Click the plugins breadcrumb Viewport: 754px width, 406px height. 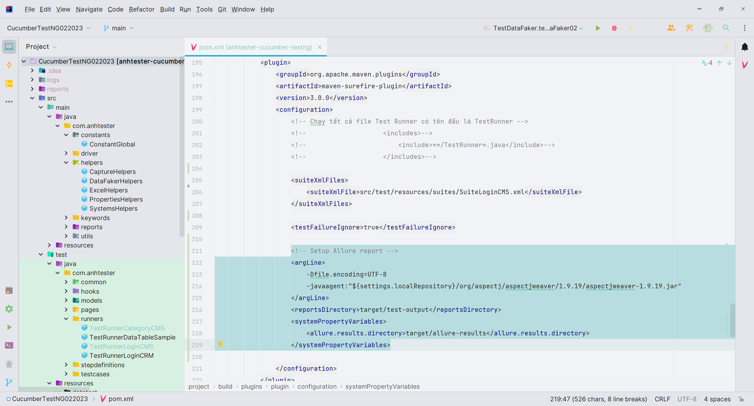tap(252, 386)
